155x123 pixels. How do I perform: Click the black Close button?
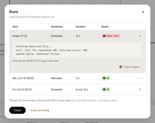(x=18, y=110)
